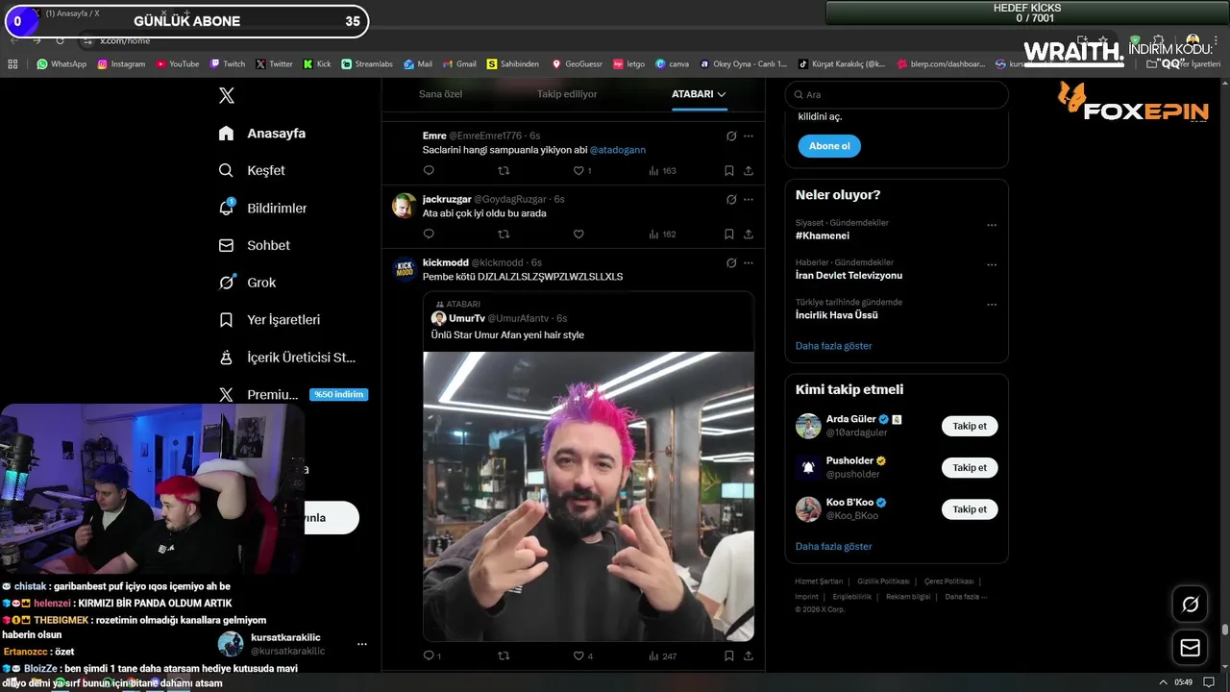This screenshot has height=692, width=1230.
Task: Open kickmodd's profile avatar
Action: click(x=405, y=269)
